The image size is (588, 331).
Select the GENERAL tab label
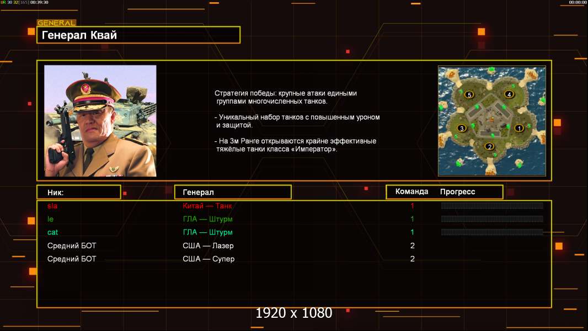coord(56,23)
